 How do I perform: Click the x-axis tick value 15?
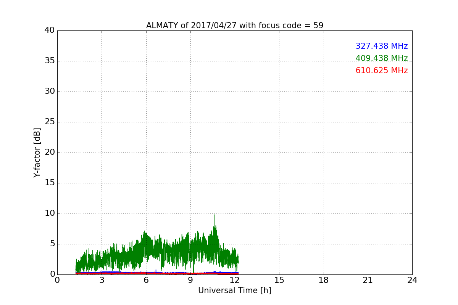(279, 280)
